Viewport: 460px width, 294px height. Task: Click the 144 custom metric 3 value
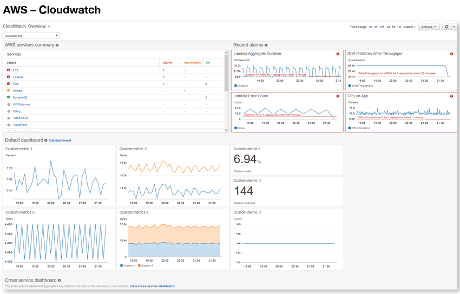[x=244, y=191]
